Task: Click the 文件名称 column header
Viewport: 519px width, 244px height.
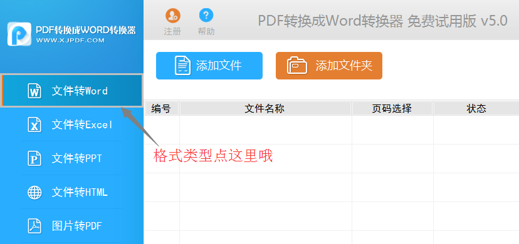Action: [265, 108]
